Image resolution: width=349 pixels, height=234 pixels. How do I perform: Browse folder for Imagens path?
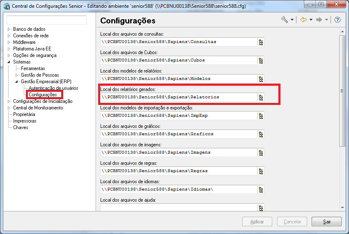[261, 153]
